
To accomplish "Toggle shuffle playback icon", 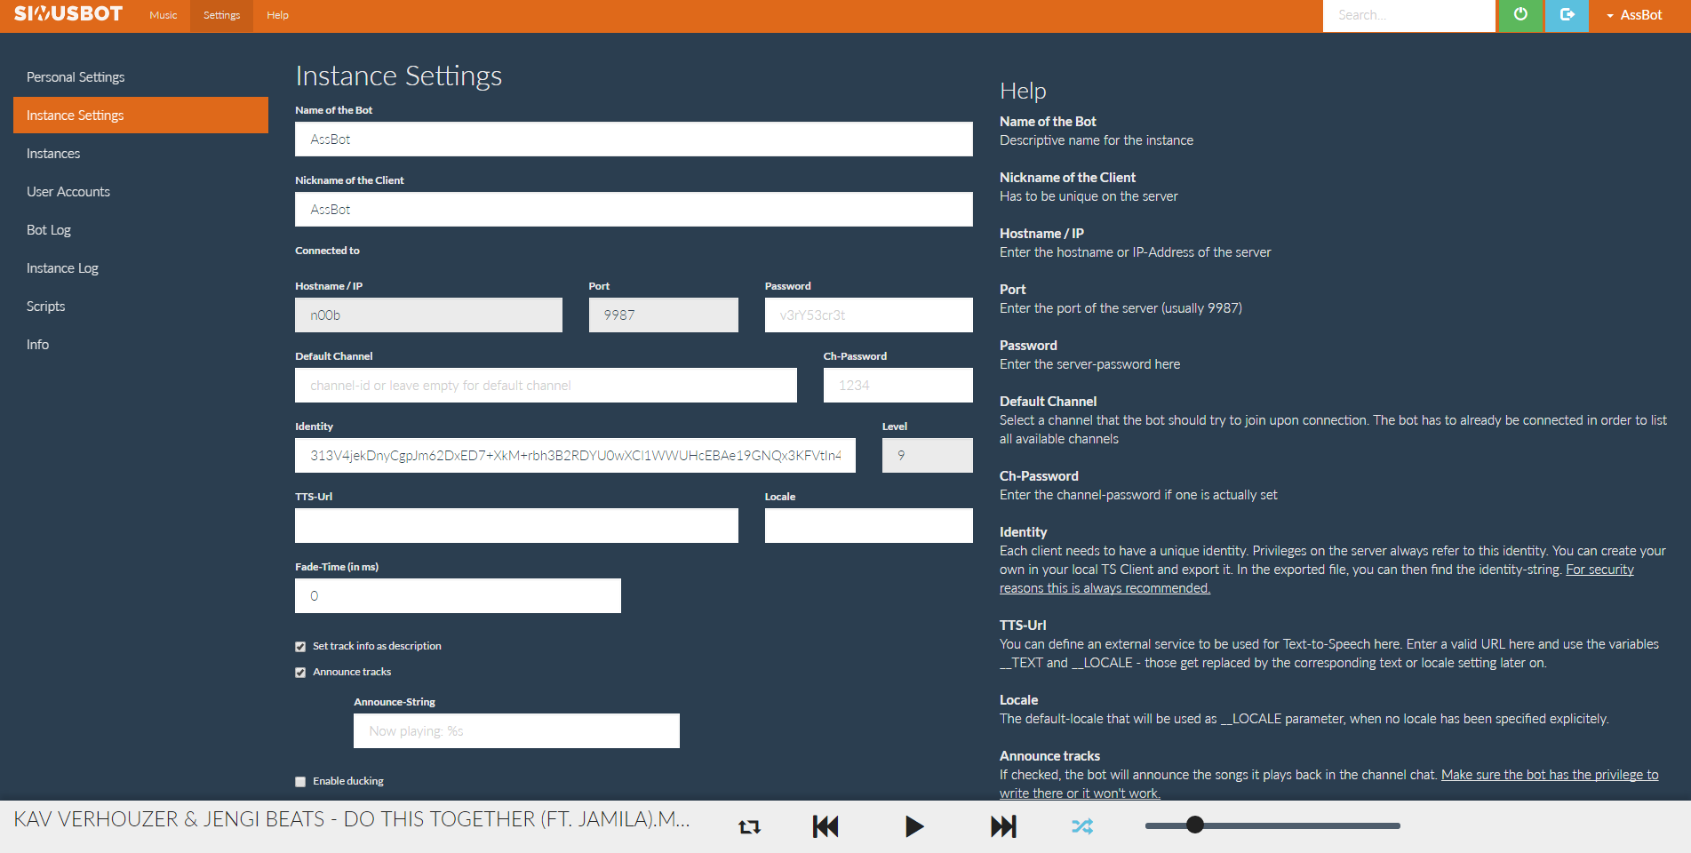I will pos(1081,826).
